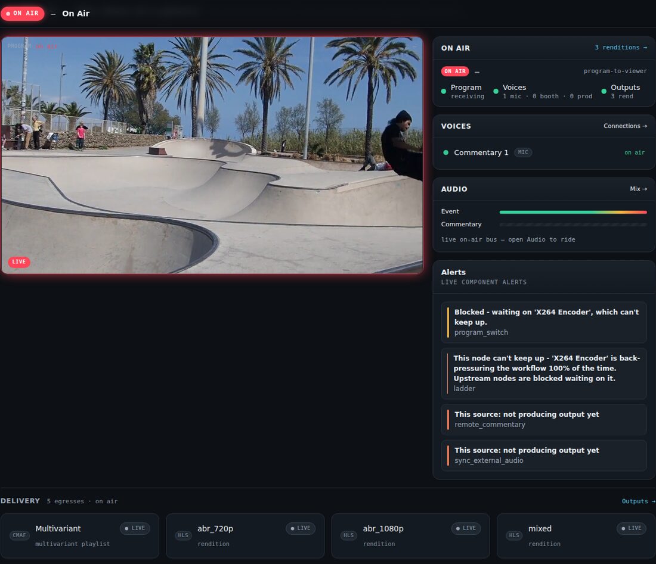This screenshot has height=564, width=656.
Task: Click the HLS badge on abr_1080p
Action: pos(348,535)
